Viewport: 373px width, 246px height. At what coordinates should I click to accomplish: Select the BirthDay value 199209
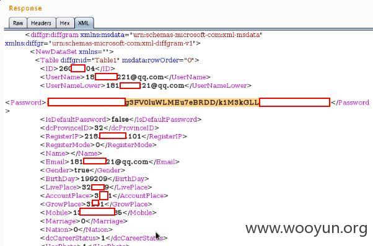94,179
